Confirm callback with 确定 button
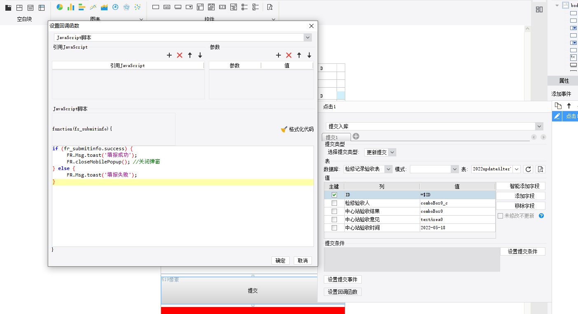The height and width of the screenshot is (314, 578). point(281,261)
